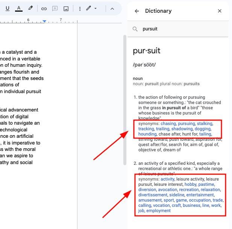
Task: Open the synonym link avocation
Action: point(167,190)
